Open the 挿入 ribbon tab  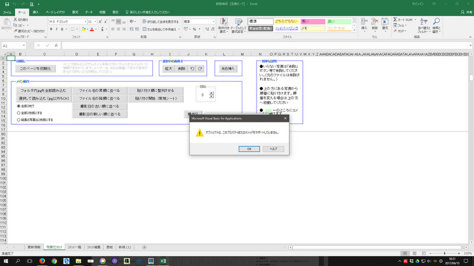pos(36,11)
